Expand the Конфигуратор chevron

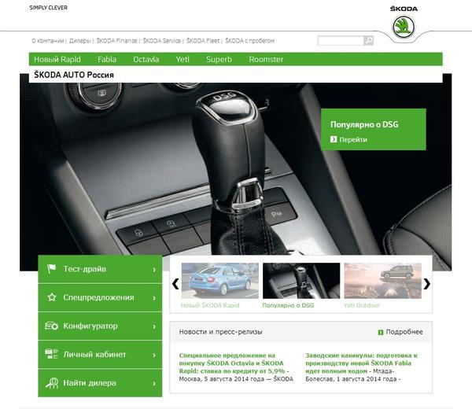coord(154,326)
